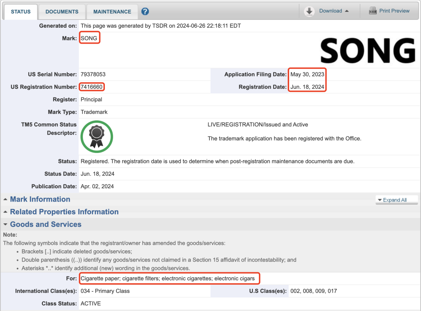Open the Download dropdown menu caret
The width and height of the screenshot is (421, 311).
347,11
